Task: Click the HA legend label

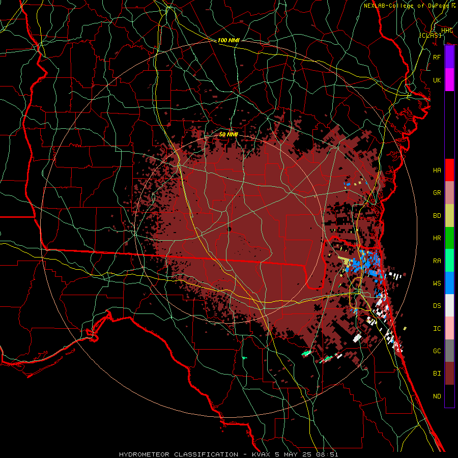Action: (x=437, y=170)
